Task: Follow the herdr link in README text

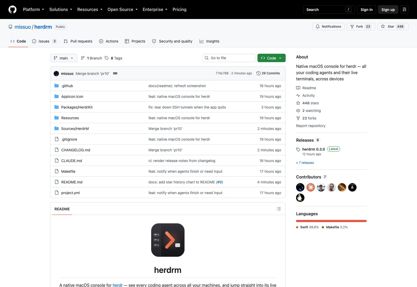Action: 118,285
